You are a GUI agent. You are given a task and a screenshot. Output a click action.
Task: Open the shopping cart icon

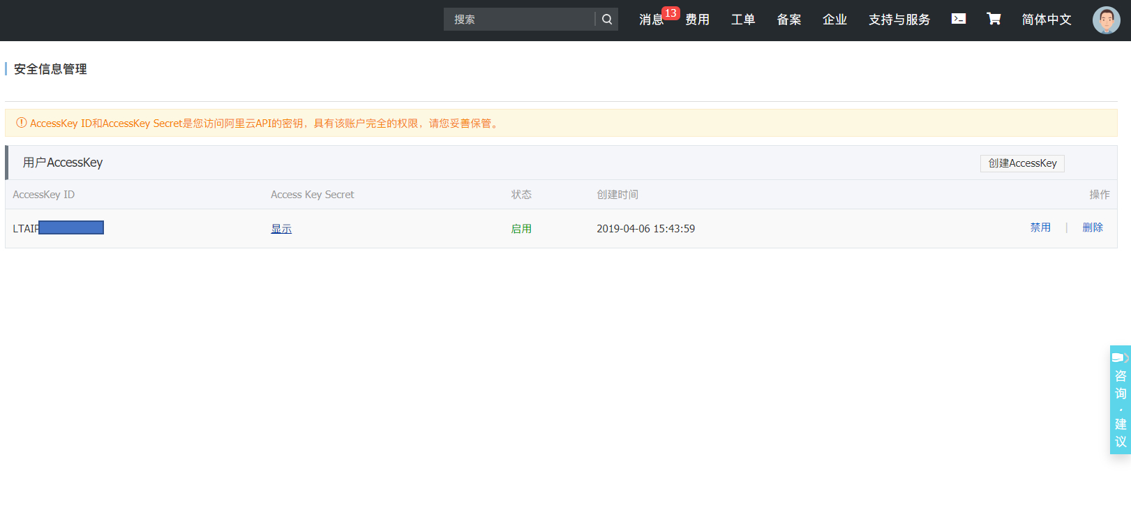(x=994, y=19)
